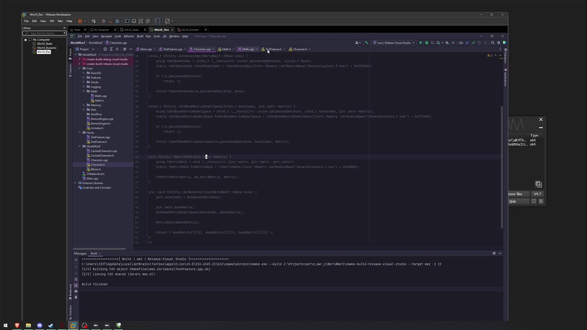Open IDE settings gear in toolbar
The width and height of the screenshot is (587, 330).
click(x=498, y=43)
